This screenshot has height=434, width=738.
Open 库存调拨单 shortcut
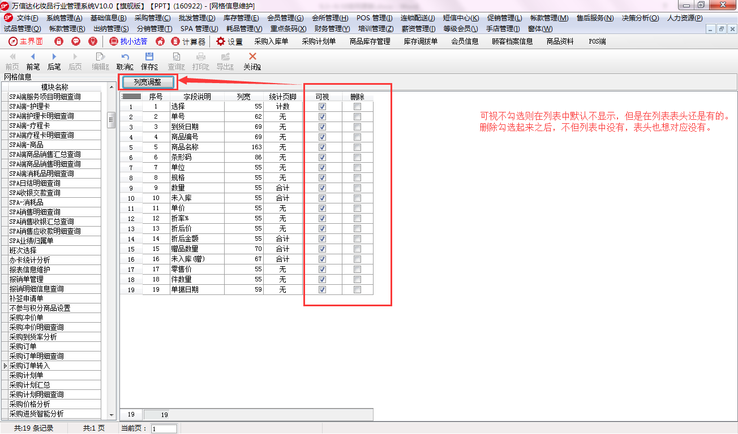(x=421, y=41)
